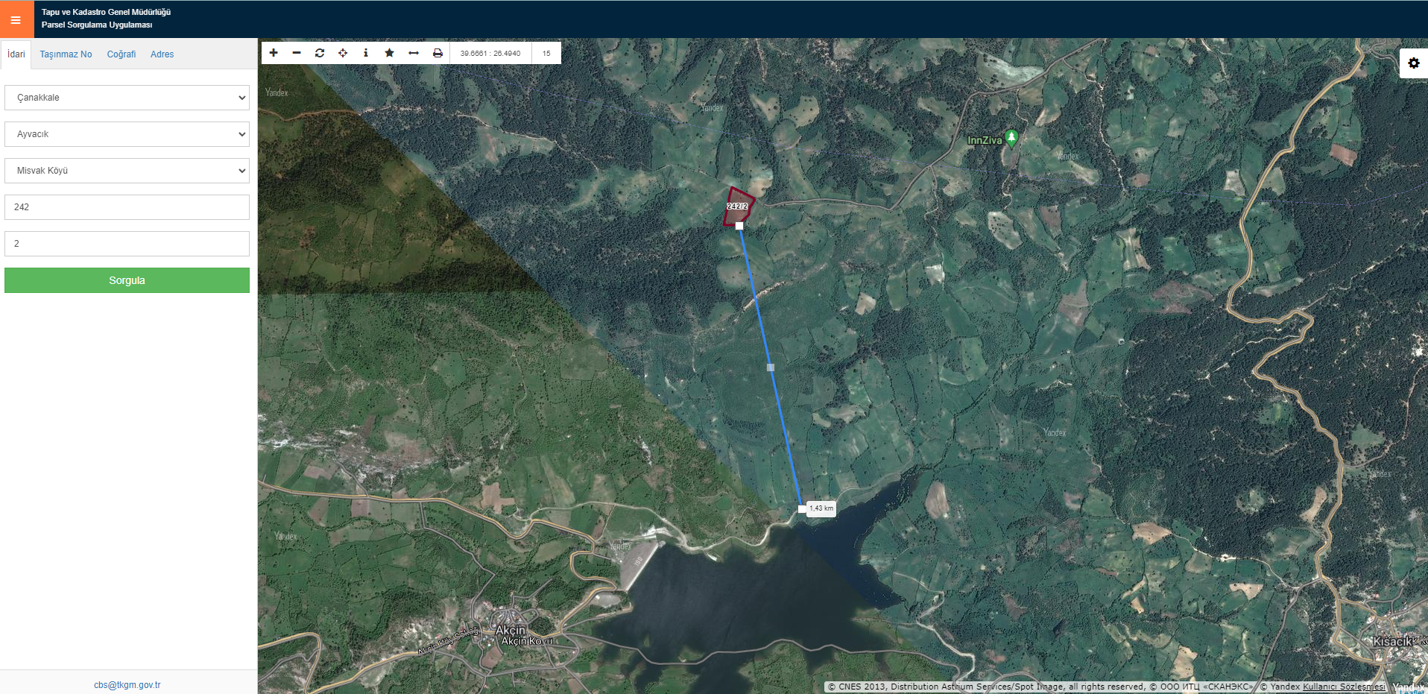
Task: Expand the Misvak Köyü neighborhood dropdown
Action: (x=127, y=171)
